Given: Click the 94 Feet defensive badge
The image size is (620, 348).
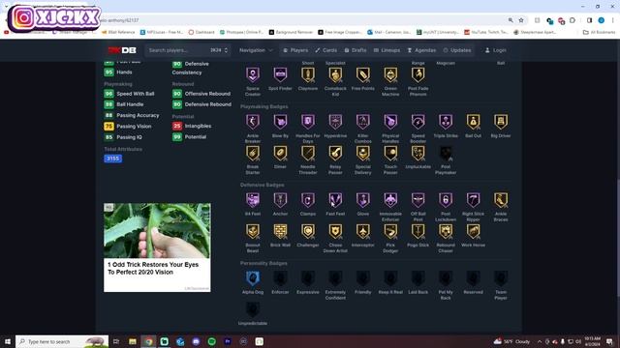Looking at the screenshot, I should click(x=253, y=200).
